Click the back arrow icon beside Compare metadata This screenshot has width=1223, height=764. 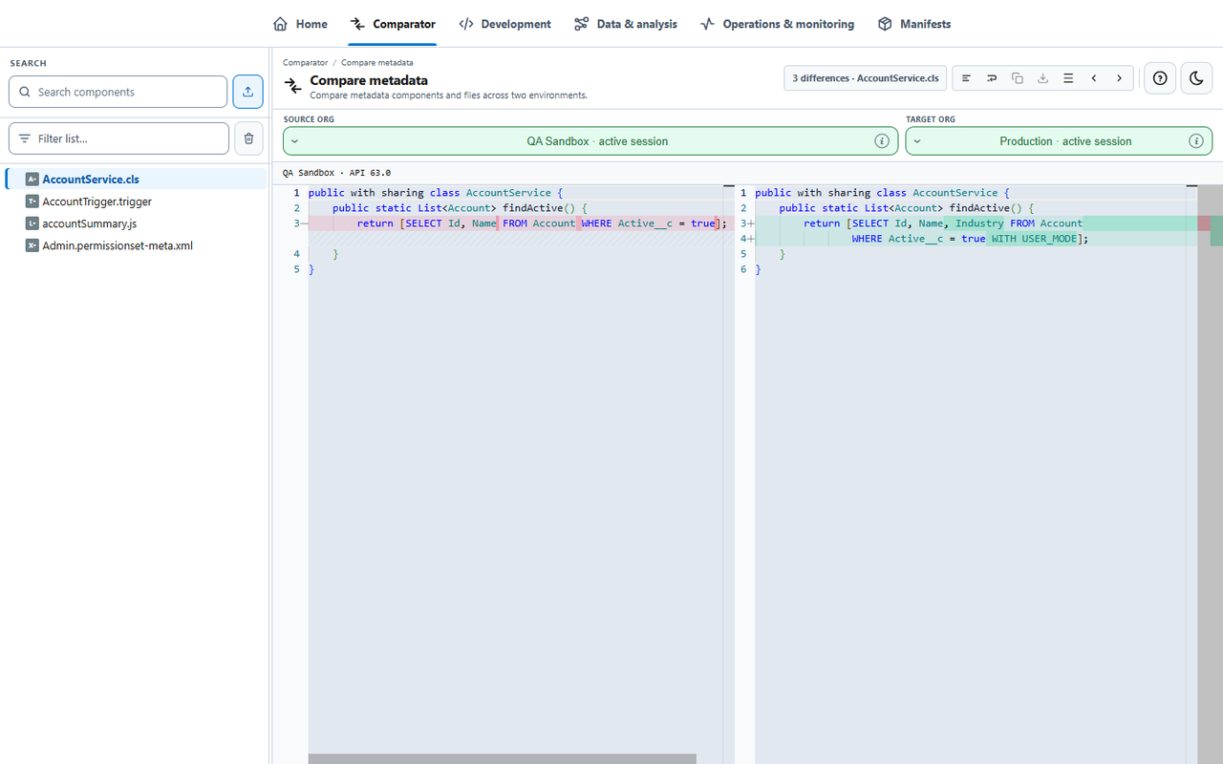pyautogui.click(x=293, y=86)
